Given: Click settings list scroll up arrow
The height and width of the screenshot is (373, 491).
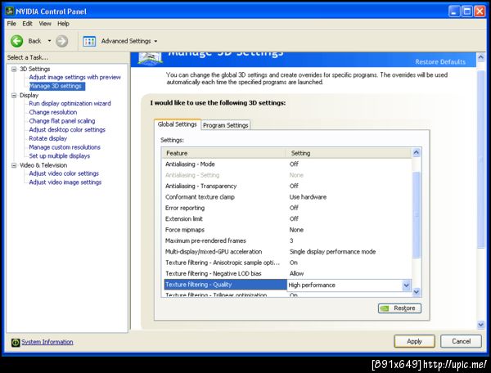Looking at the screenshot, I should (x=417, y=152).
